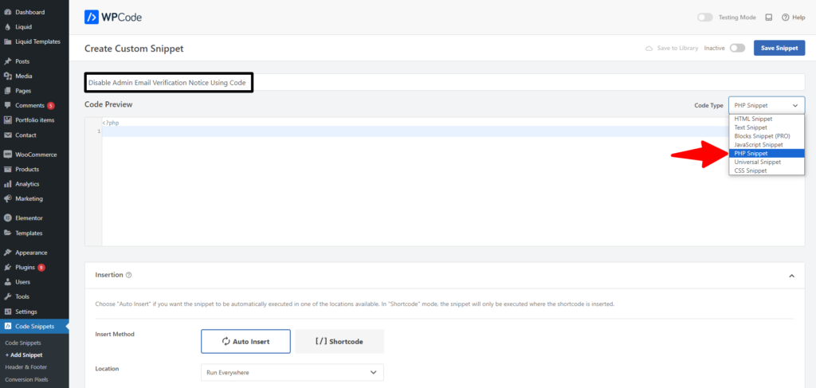This screenshot has height=388, width=816.
Task: Choose Text Snippet option
Action: pos(767,127)
